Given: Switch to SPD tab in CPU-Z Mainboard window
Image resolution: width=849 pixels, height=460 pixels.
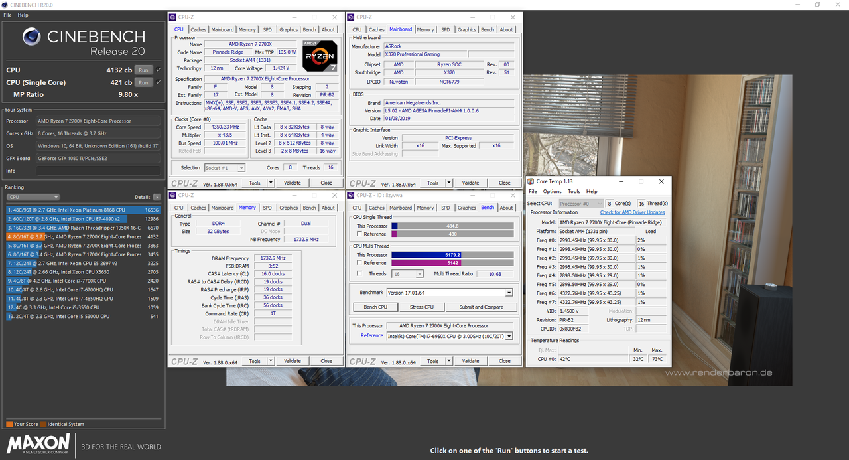Looking at the screenshot, I should tap(446, 29).
